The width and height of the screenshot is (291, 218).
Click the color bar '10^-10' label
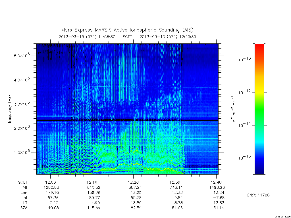[x=244, y=59]
